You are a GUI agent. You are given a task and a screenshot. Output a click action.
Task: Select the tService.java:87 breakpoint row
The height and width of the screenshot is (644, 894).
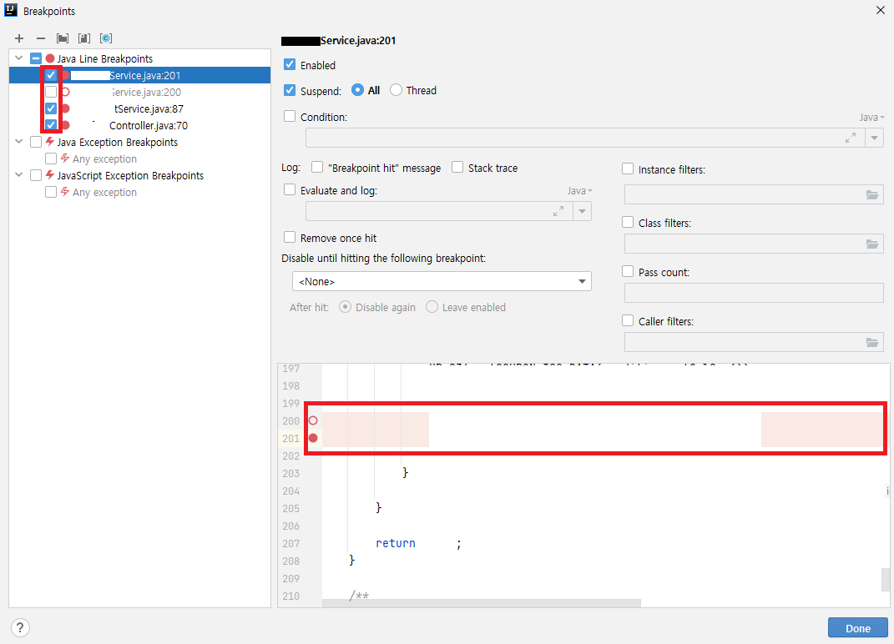click(x=139, y=108)
